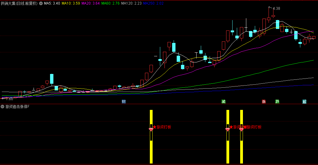
Task: Select the MA60: 2.76 label
Action: click(x=110, y=3)
